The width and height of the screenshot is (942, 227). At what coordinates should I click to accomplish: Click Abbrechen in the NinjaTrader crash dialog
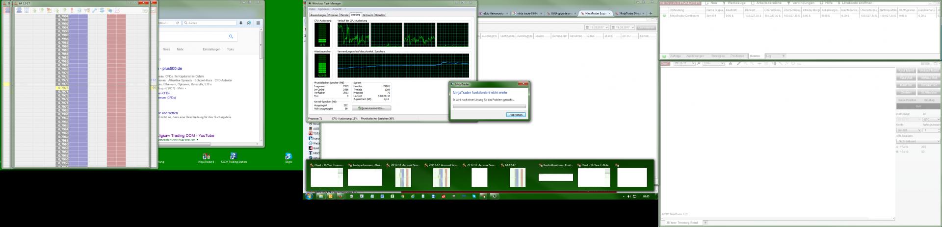(516, 115)
